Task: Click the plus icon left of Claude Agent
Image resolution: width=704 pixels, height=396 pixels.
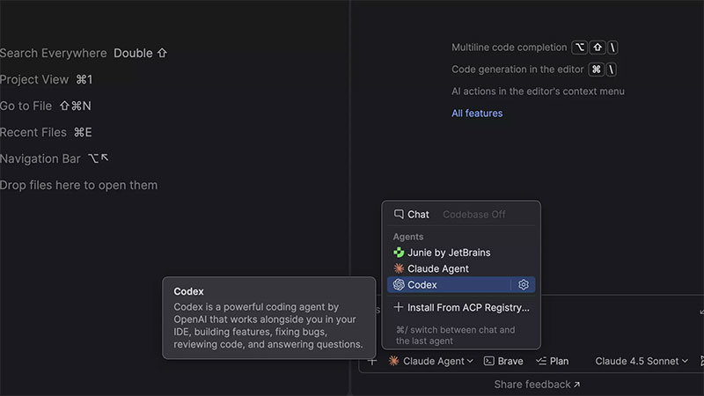Action: [x=372, y=361]
